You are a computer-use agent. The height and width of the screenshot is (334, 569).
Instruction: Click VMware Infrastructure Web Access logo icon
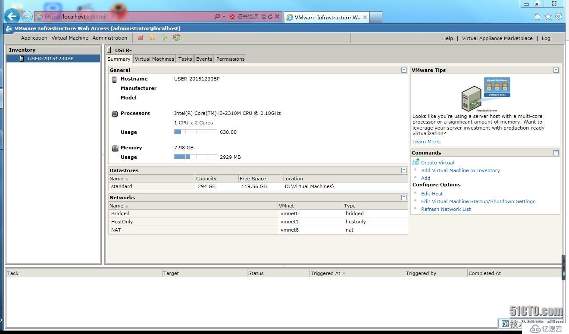(9, 28)
